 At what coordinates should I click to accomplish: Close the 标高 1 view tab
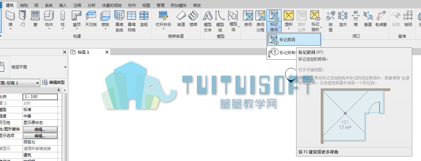(106, 52)
